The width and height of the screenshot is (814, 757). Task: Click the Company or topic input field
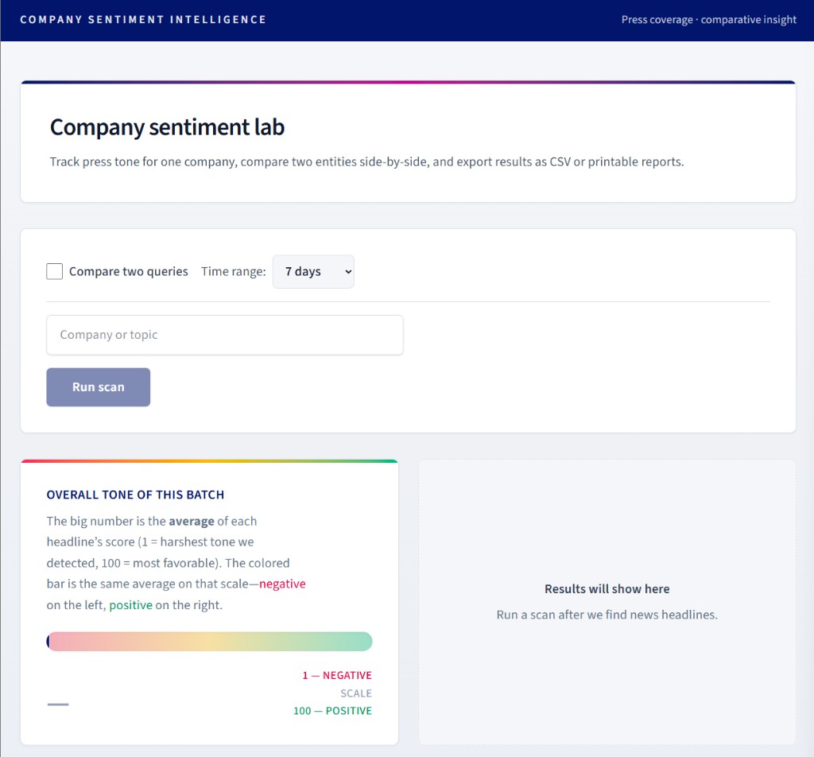pyautogui.click(x=225, y=335)
